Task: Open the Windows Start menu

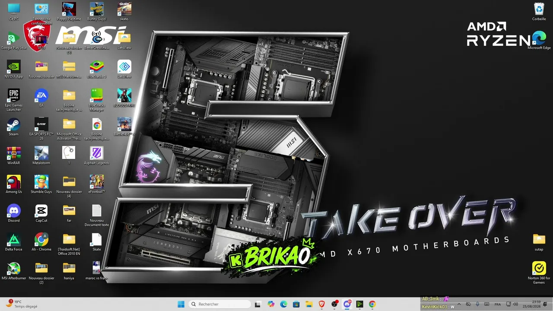Action: 181,304
